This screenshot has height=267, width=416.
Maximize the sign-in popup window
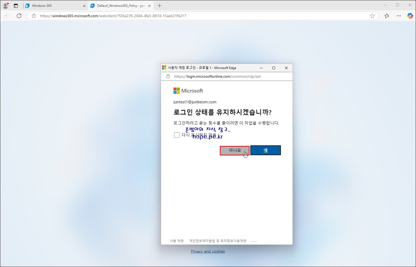[x=274, y=68]
